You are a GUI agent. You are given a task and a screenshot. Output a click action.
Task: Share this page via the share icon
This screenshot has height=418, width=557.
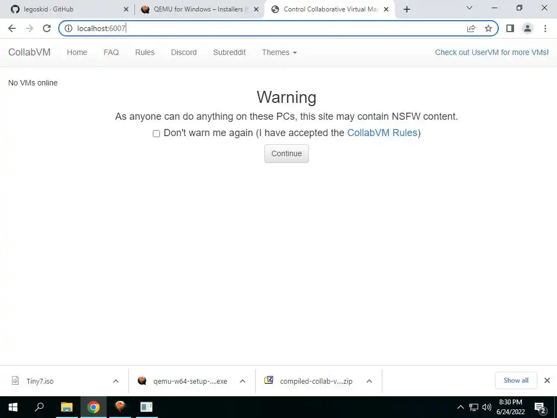click(x=471, y=28)
